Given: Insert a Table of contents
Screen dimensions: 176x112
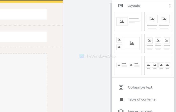Looking at the screenshot, I should click(142, 99).
